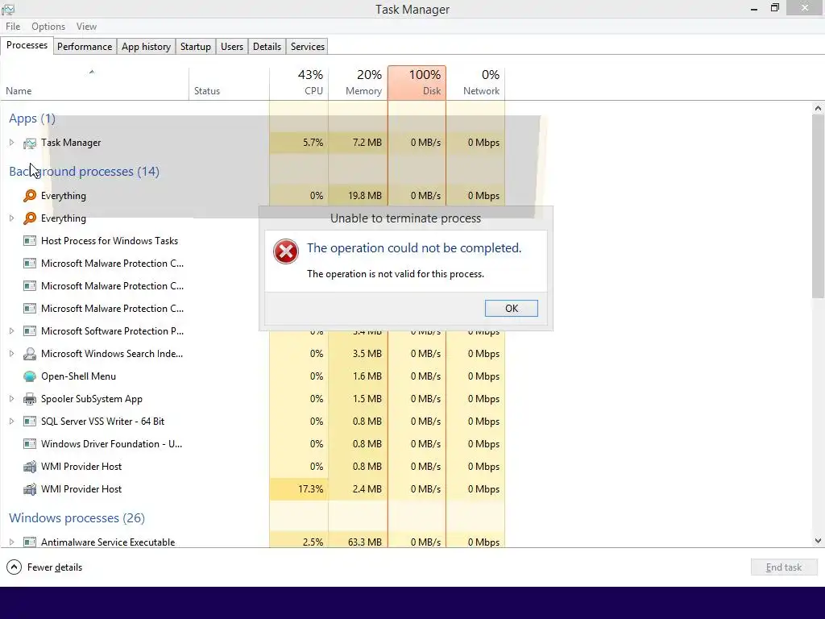Image resolution: width=825 pixels, height=619 pixels.
Task: Click the 19.8 MB memory value
Action: click(x=365, y=196)
